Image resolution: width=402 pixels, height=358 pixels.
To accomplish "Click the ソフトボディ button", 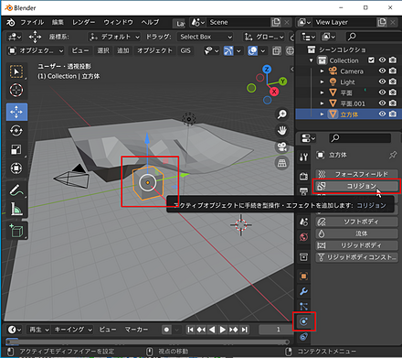I will point(356,222).
